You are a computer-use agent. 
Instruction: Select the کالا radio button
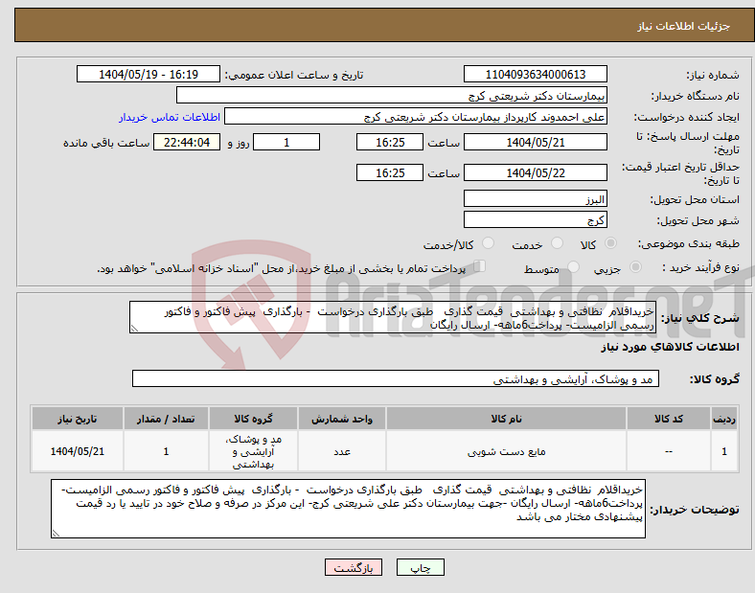click(x=610, y=243)
